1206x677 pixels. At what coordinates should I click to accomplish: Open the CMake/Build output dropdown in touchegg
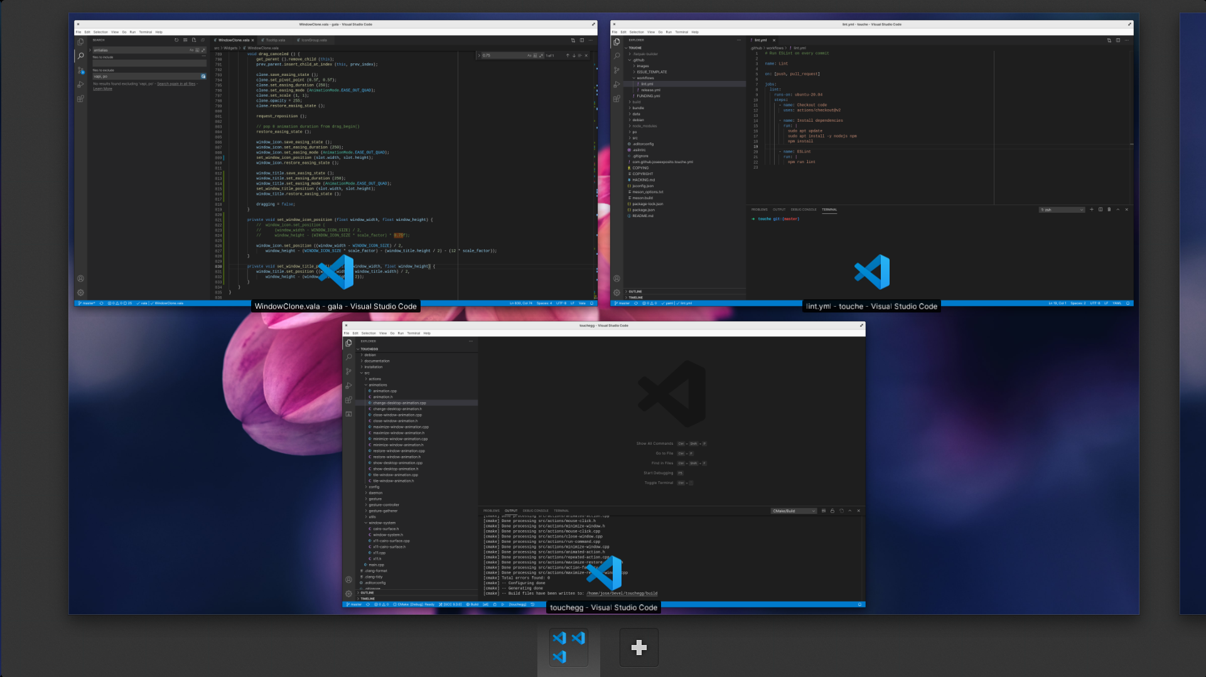click(x=794, y=511)
